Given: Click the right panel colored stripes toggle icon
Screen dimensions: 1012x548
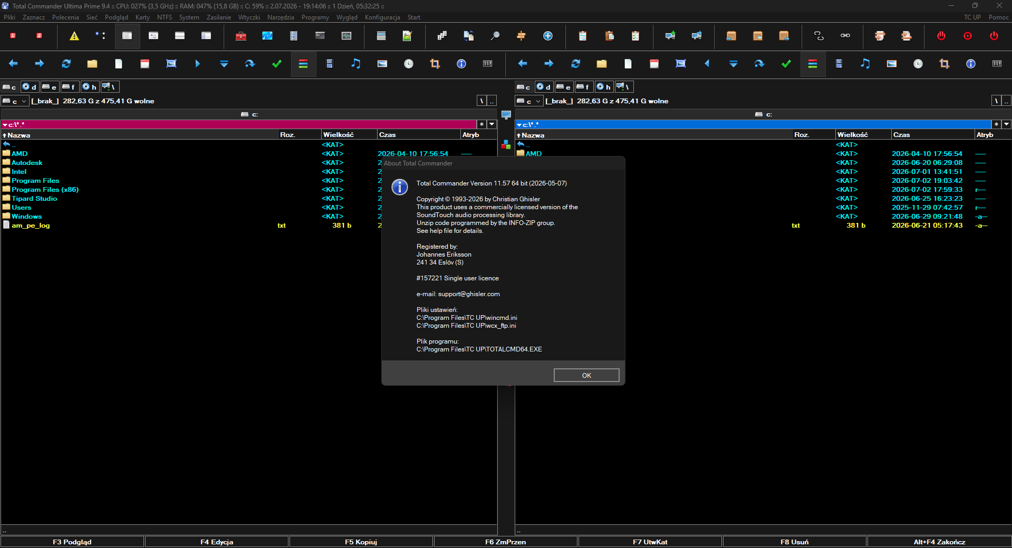Looking at the screenshot, I should 813,64.
